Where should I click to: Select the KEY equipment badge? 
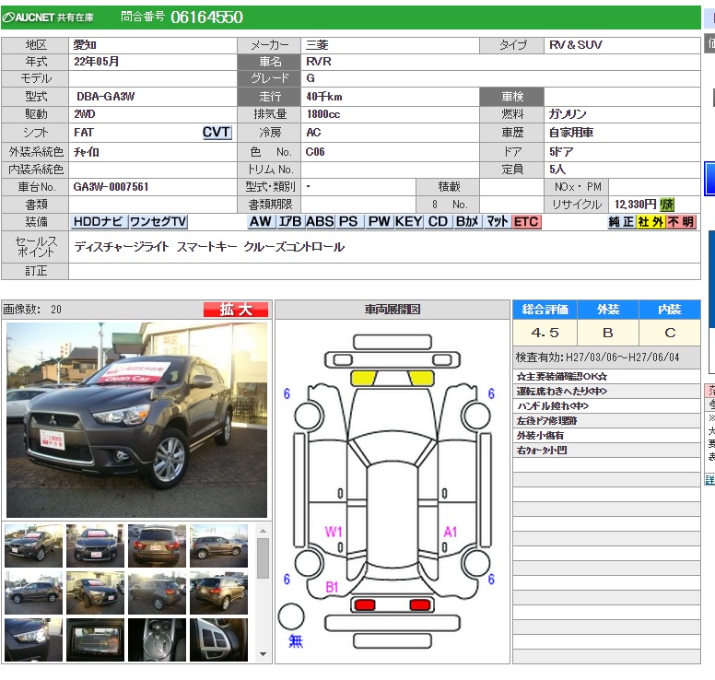(x=408, y=222)
